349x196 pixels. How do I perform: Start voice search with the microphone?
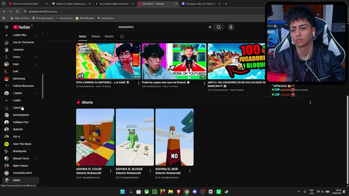[231, 27]
